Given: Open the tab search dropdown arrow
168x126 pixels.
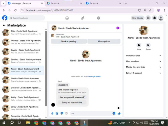Looking at the screenshot, I should [3, 3].
